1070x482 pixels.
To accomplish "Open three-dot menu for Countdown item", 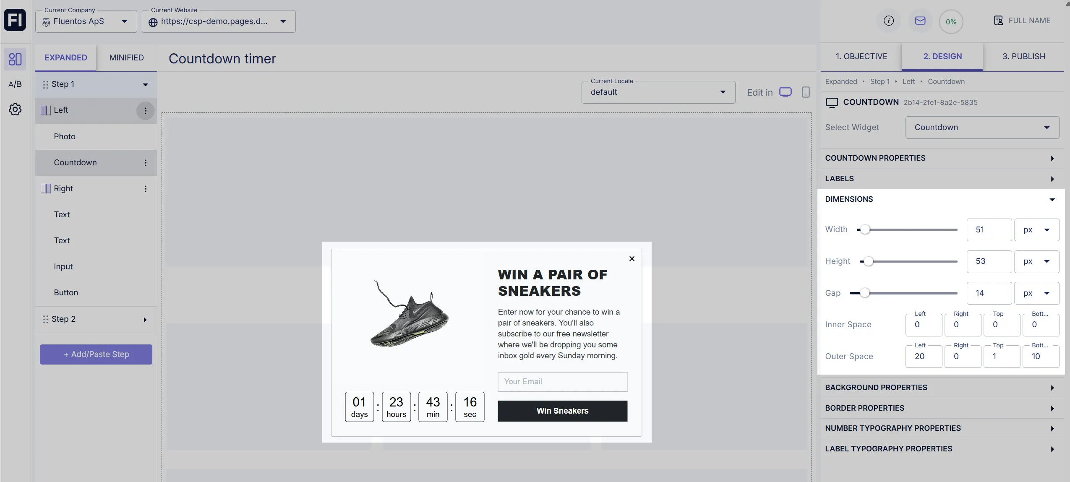I will (146, 163).
